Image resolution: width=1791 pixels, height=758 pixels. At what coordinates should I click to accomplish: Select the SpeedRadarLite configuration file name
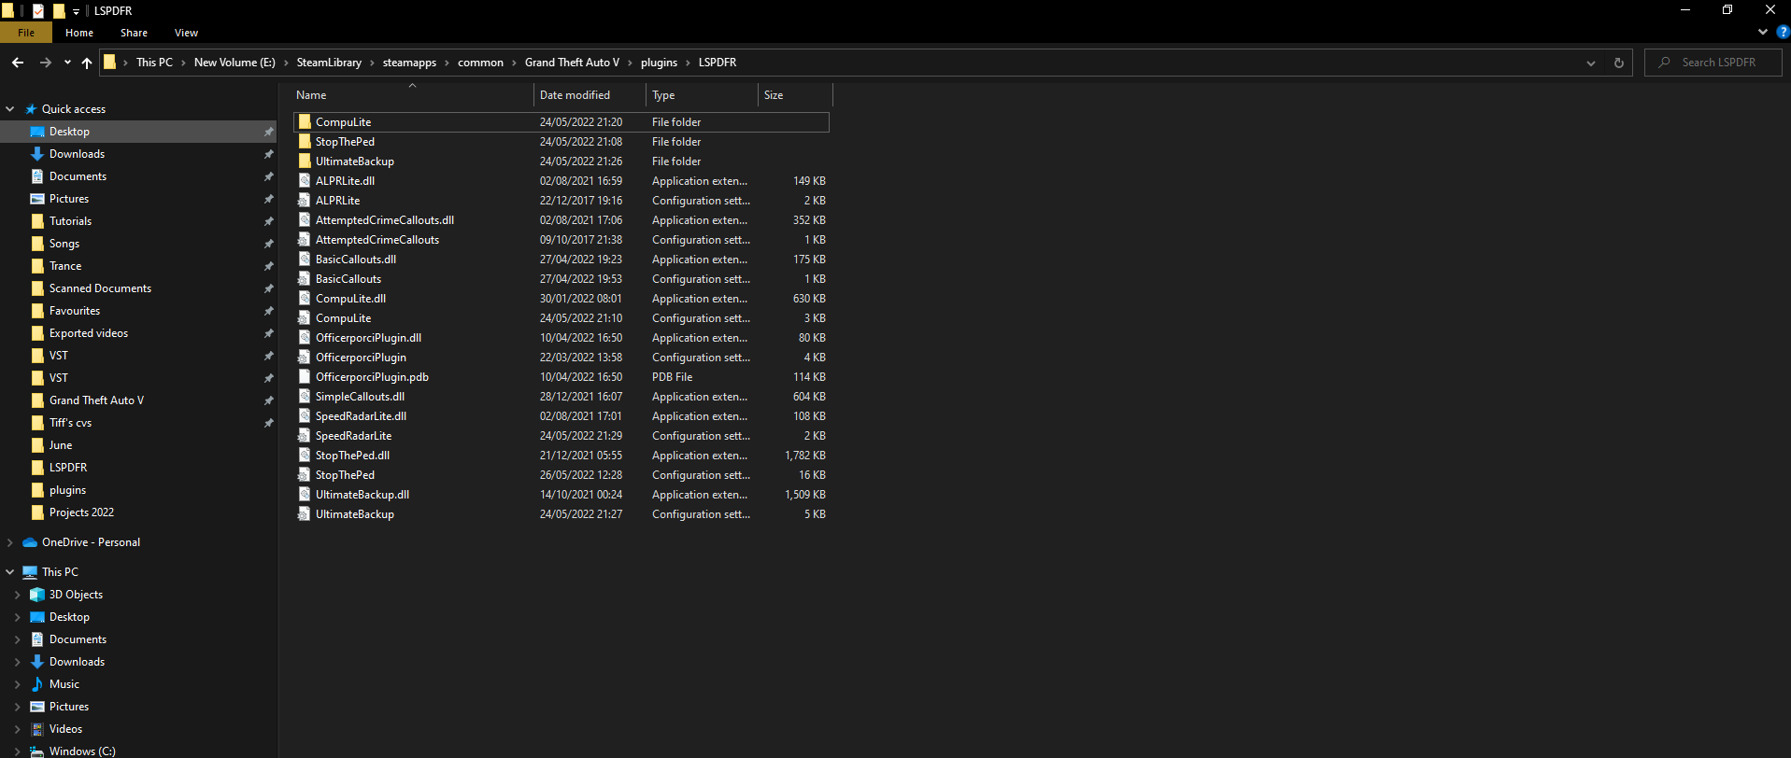(x=353, y=436)
